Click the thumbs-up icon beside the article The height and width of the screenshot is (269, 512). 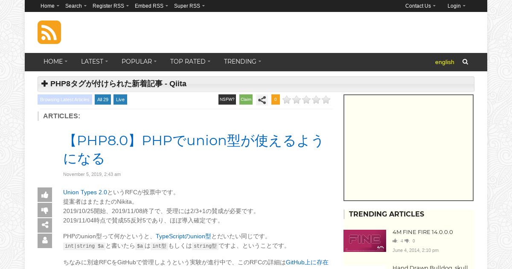[45, 195]
